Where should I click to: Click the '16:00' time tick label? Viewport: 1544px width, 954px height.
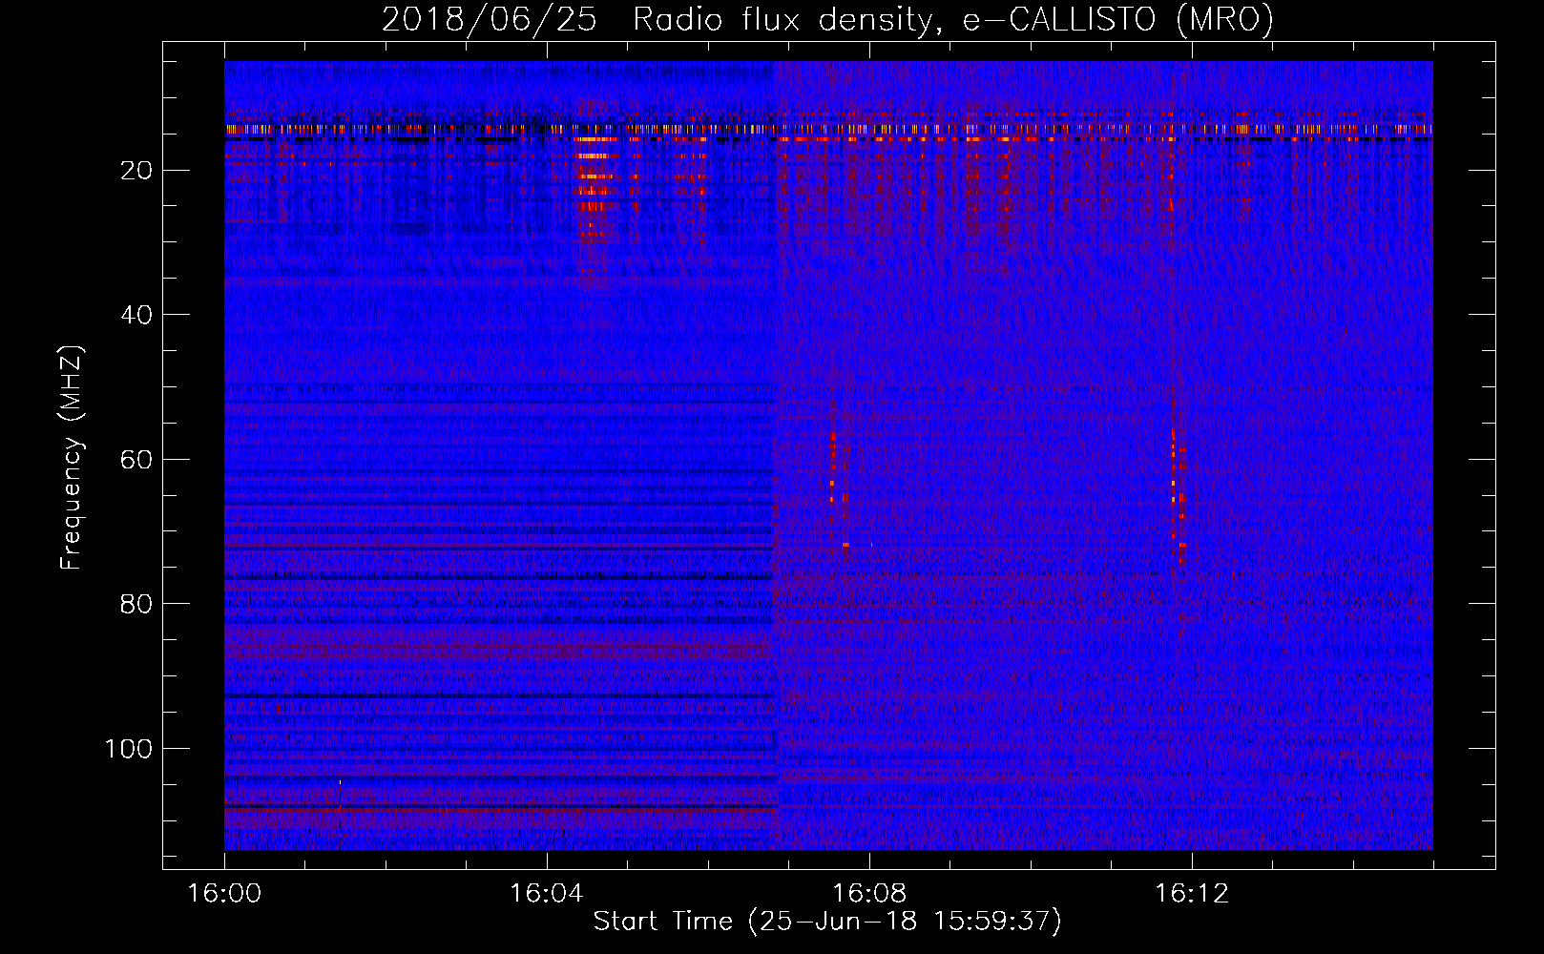pos(224,894)
